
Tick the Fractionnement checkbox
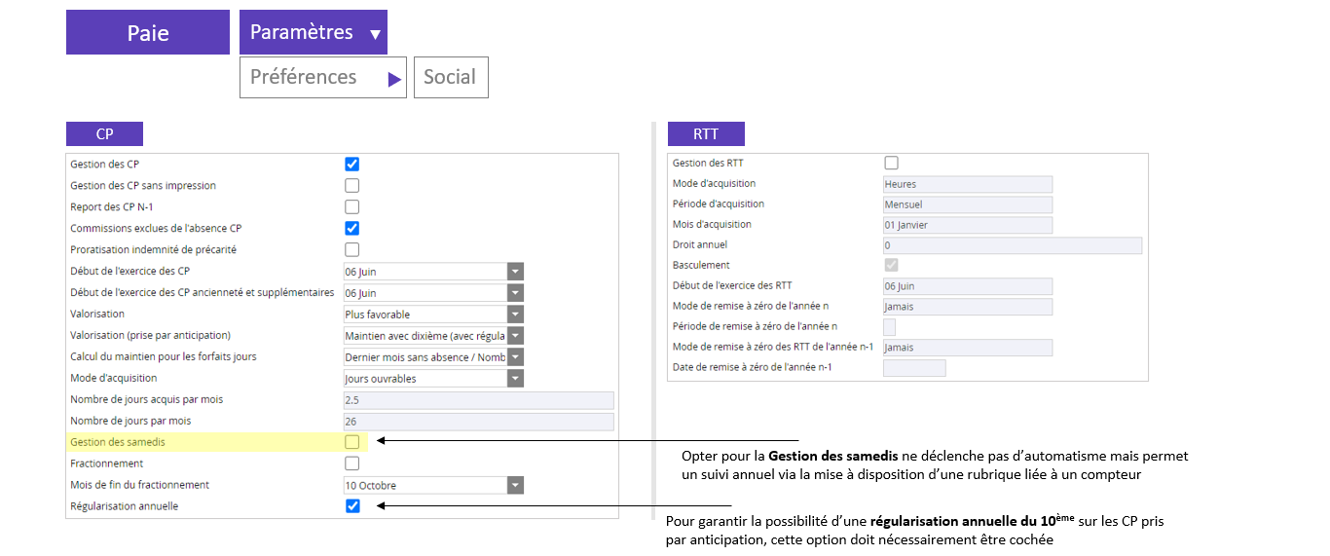(352, 463)
